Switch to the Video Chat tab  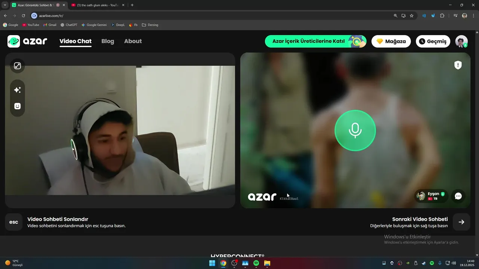76,41
